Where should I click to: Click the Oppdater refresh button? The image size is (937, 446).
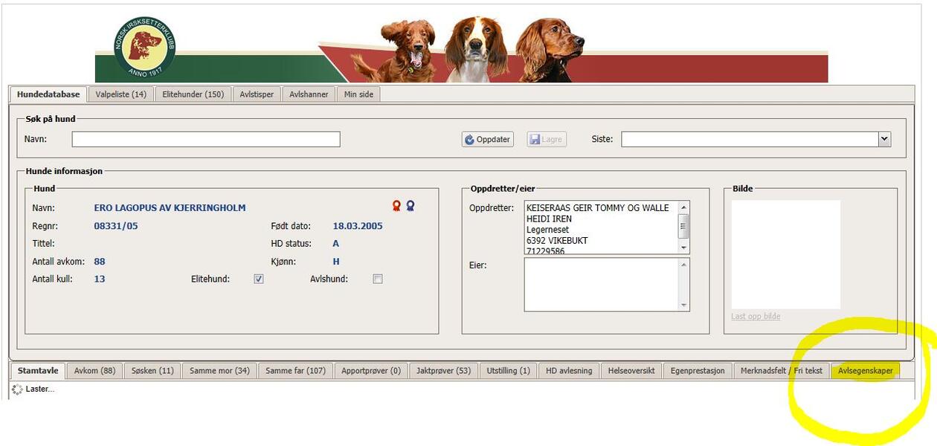(488, 139)
